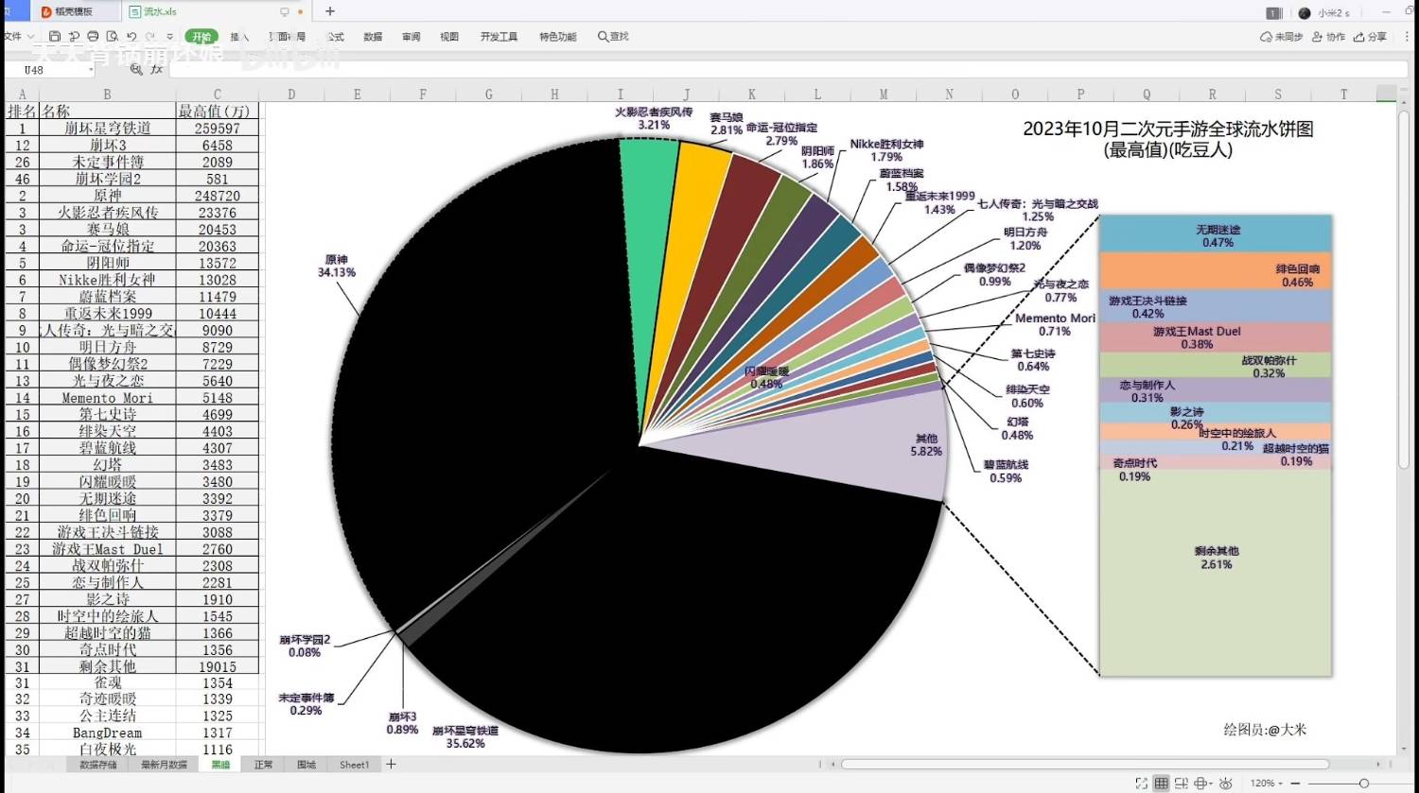The image size is (1419, 793).
Task: Select the BangDream cell
Action: pos(107,733)
